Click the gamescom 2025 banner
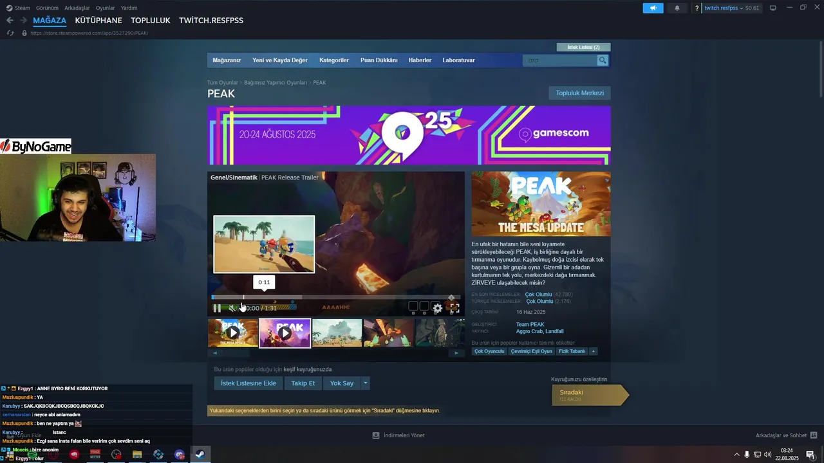824x463 pixels. click(409, 135)
